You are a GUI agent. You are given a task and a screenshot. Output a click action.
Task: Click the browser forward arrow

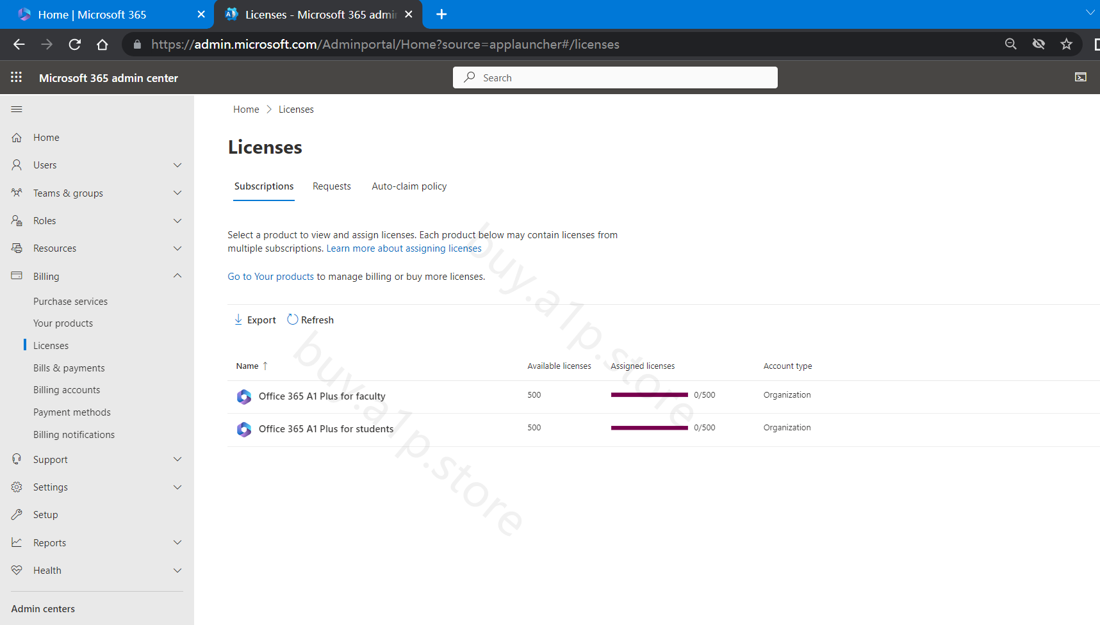[x=47, y=44]
